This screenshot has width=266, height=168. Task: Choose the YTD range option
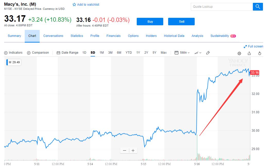coord(128,53)
